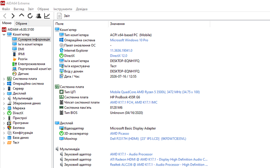This screenshot has height=168, width=270.
Task: Select the Датчик sensor tree item
Action: point(23,73)
